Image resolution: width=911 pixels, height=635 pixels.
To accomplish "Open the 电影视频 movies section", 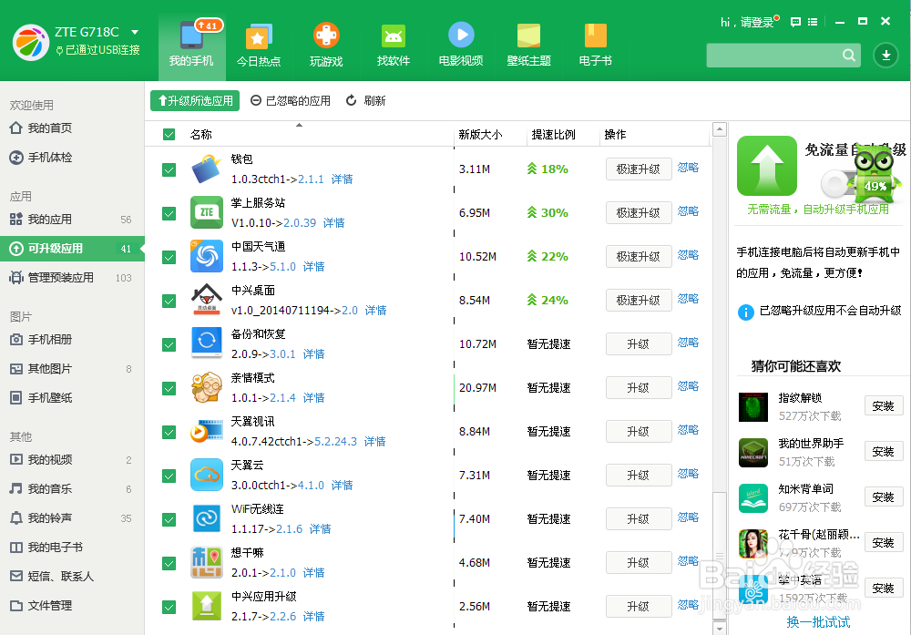I will coord(461,44).
